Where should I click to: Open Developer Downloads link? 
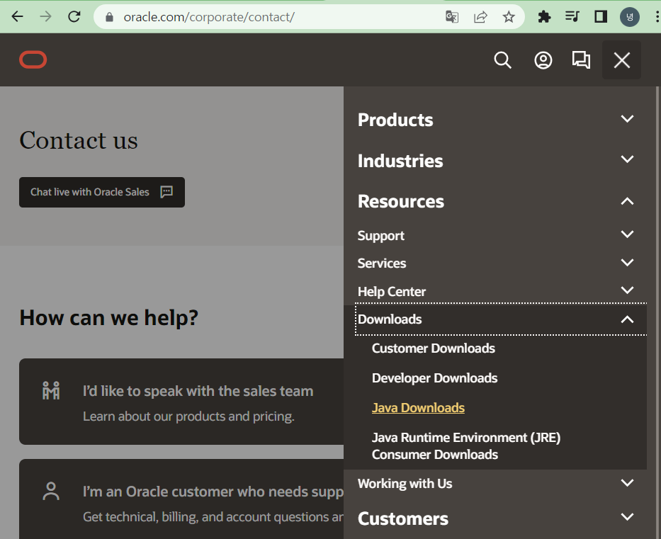pos(434,378)
